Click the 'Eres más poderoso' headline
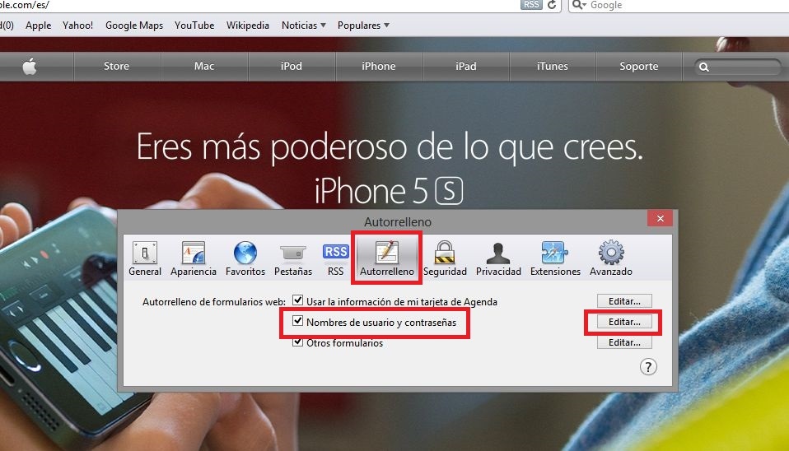 pos(390,146)
